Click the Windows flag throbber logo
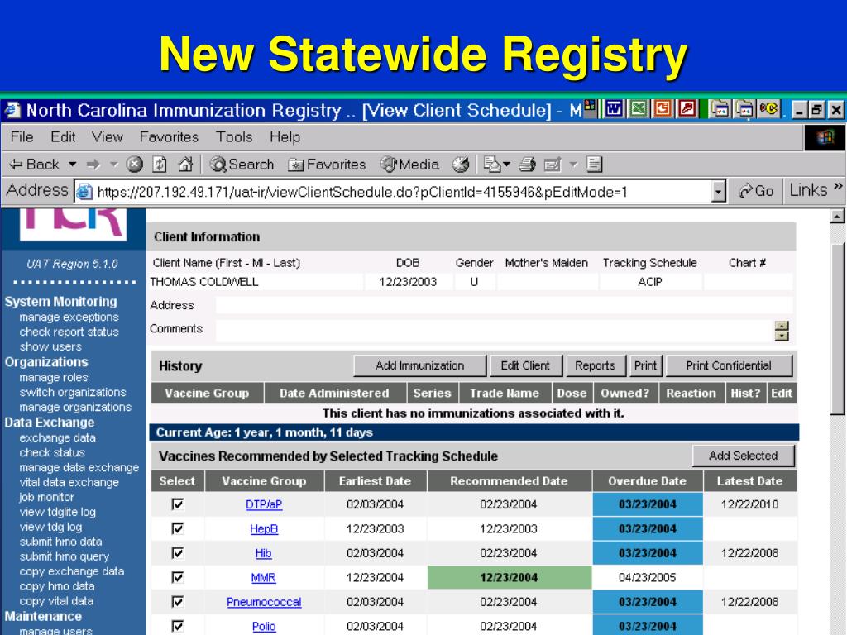 pyautogui.click(x=825, y=137)
